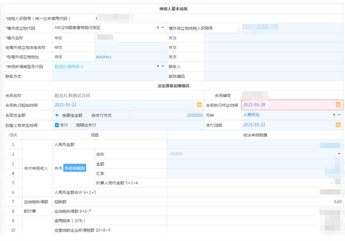The height and width of the screenshot is (241, 345).
Task: Enable the 到期应支付 checkbox
Action: coord(73,125)
